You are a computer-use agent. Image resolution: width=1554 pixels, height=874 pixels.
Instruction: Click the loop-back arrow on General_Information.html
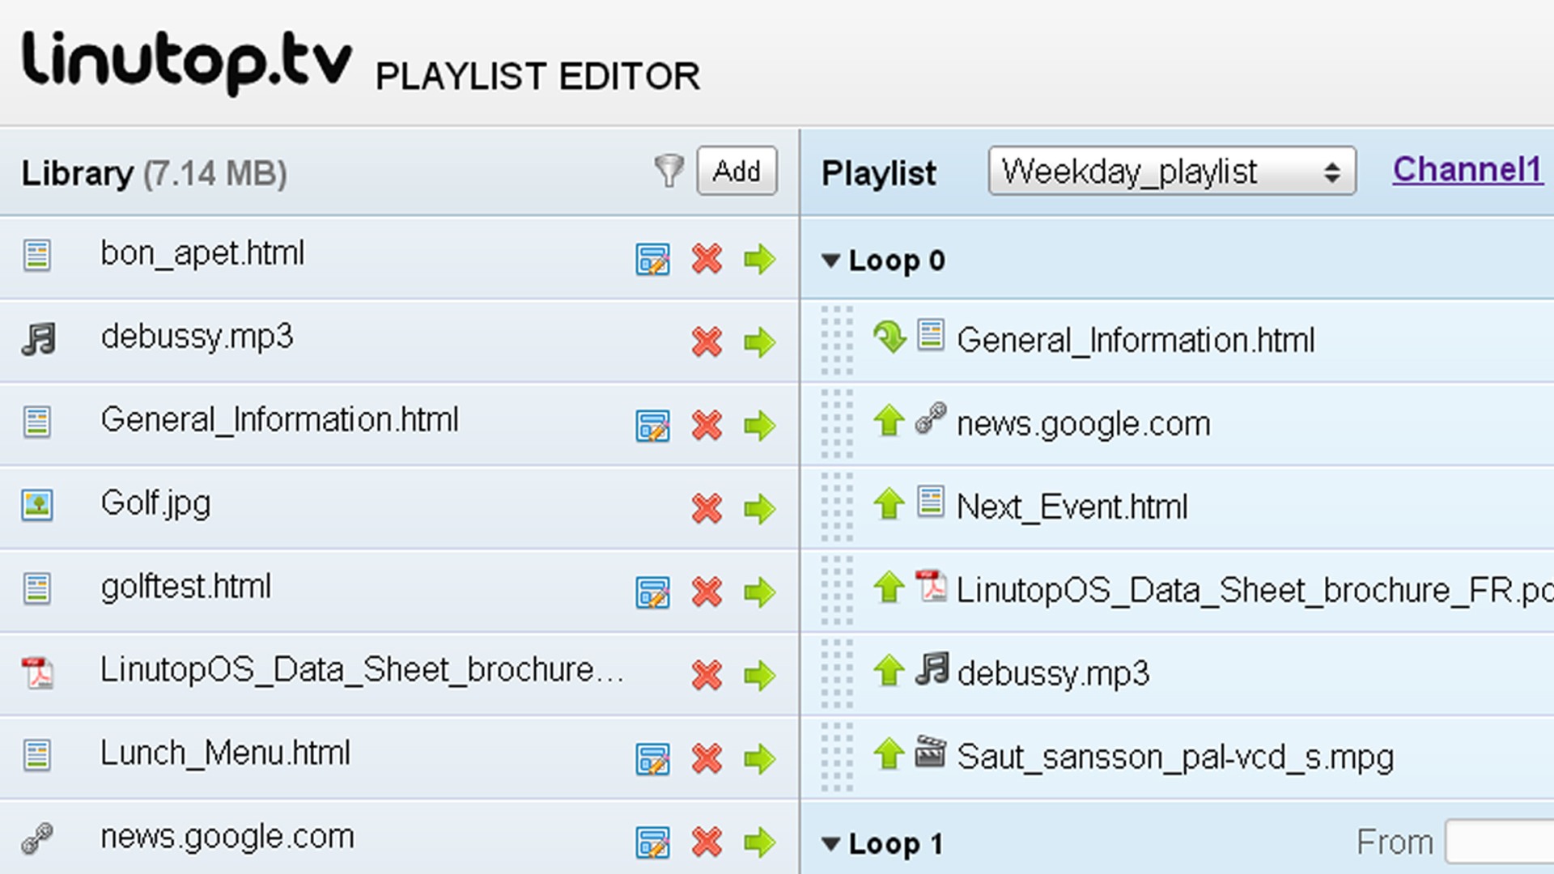(x=889, y=337)
